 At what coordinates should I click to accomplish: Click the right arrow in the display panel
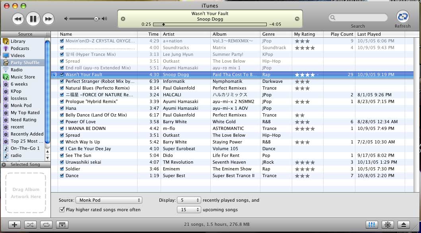click(x=297, y=19)
